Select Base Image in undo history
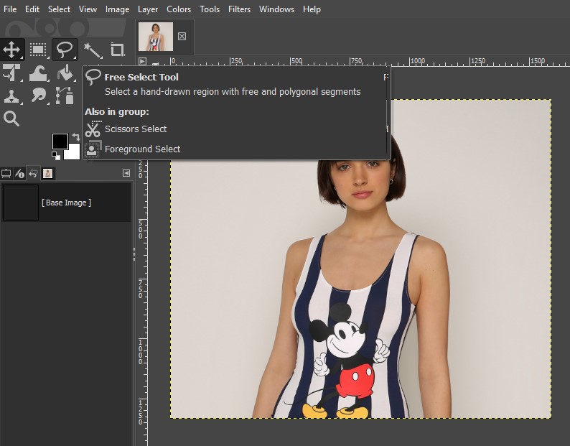Screen dimensions: 570x446 [x=66, y=203]
